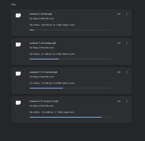Click the file icon of routeros-7.24-mmips.npk
Screen dimensions: 145x141
18,45
